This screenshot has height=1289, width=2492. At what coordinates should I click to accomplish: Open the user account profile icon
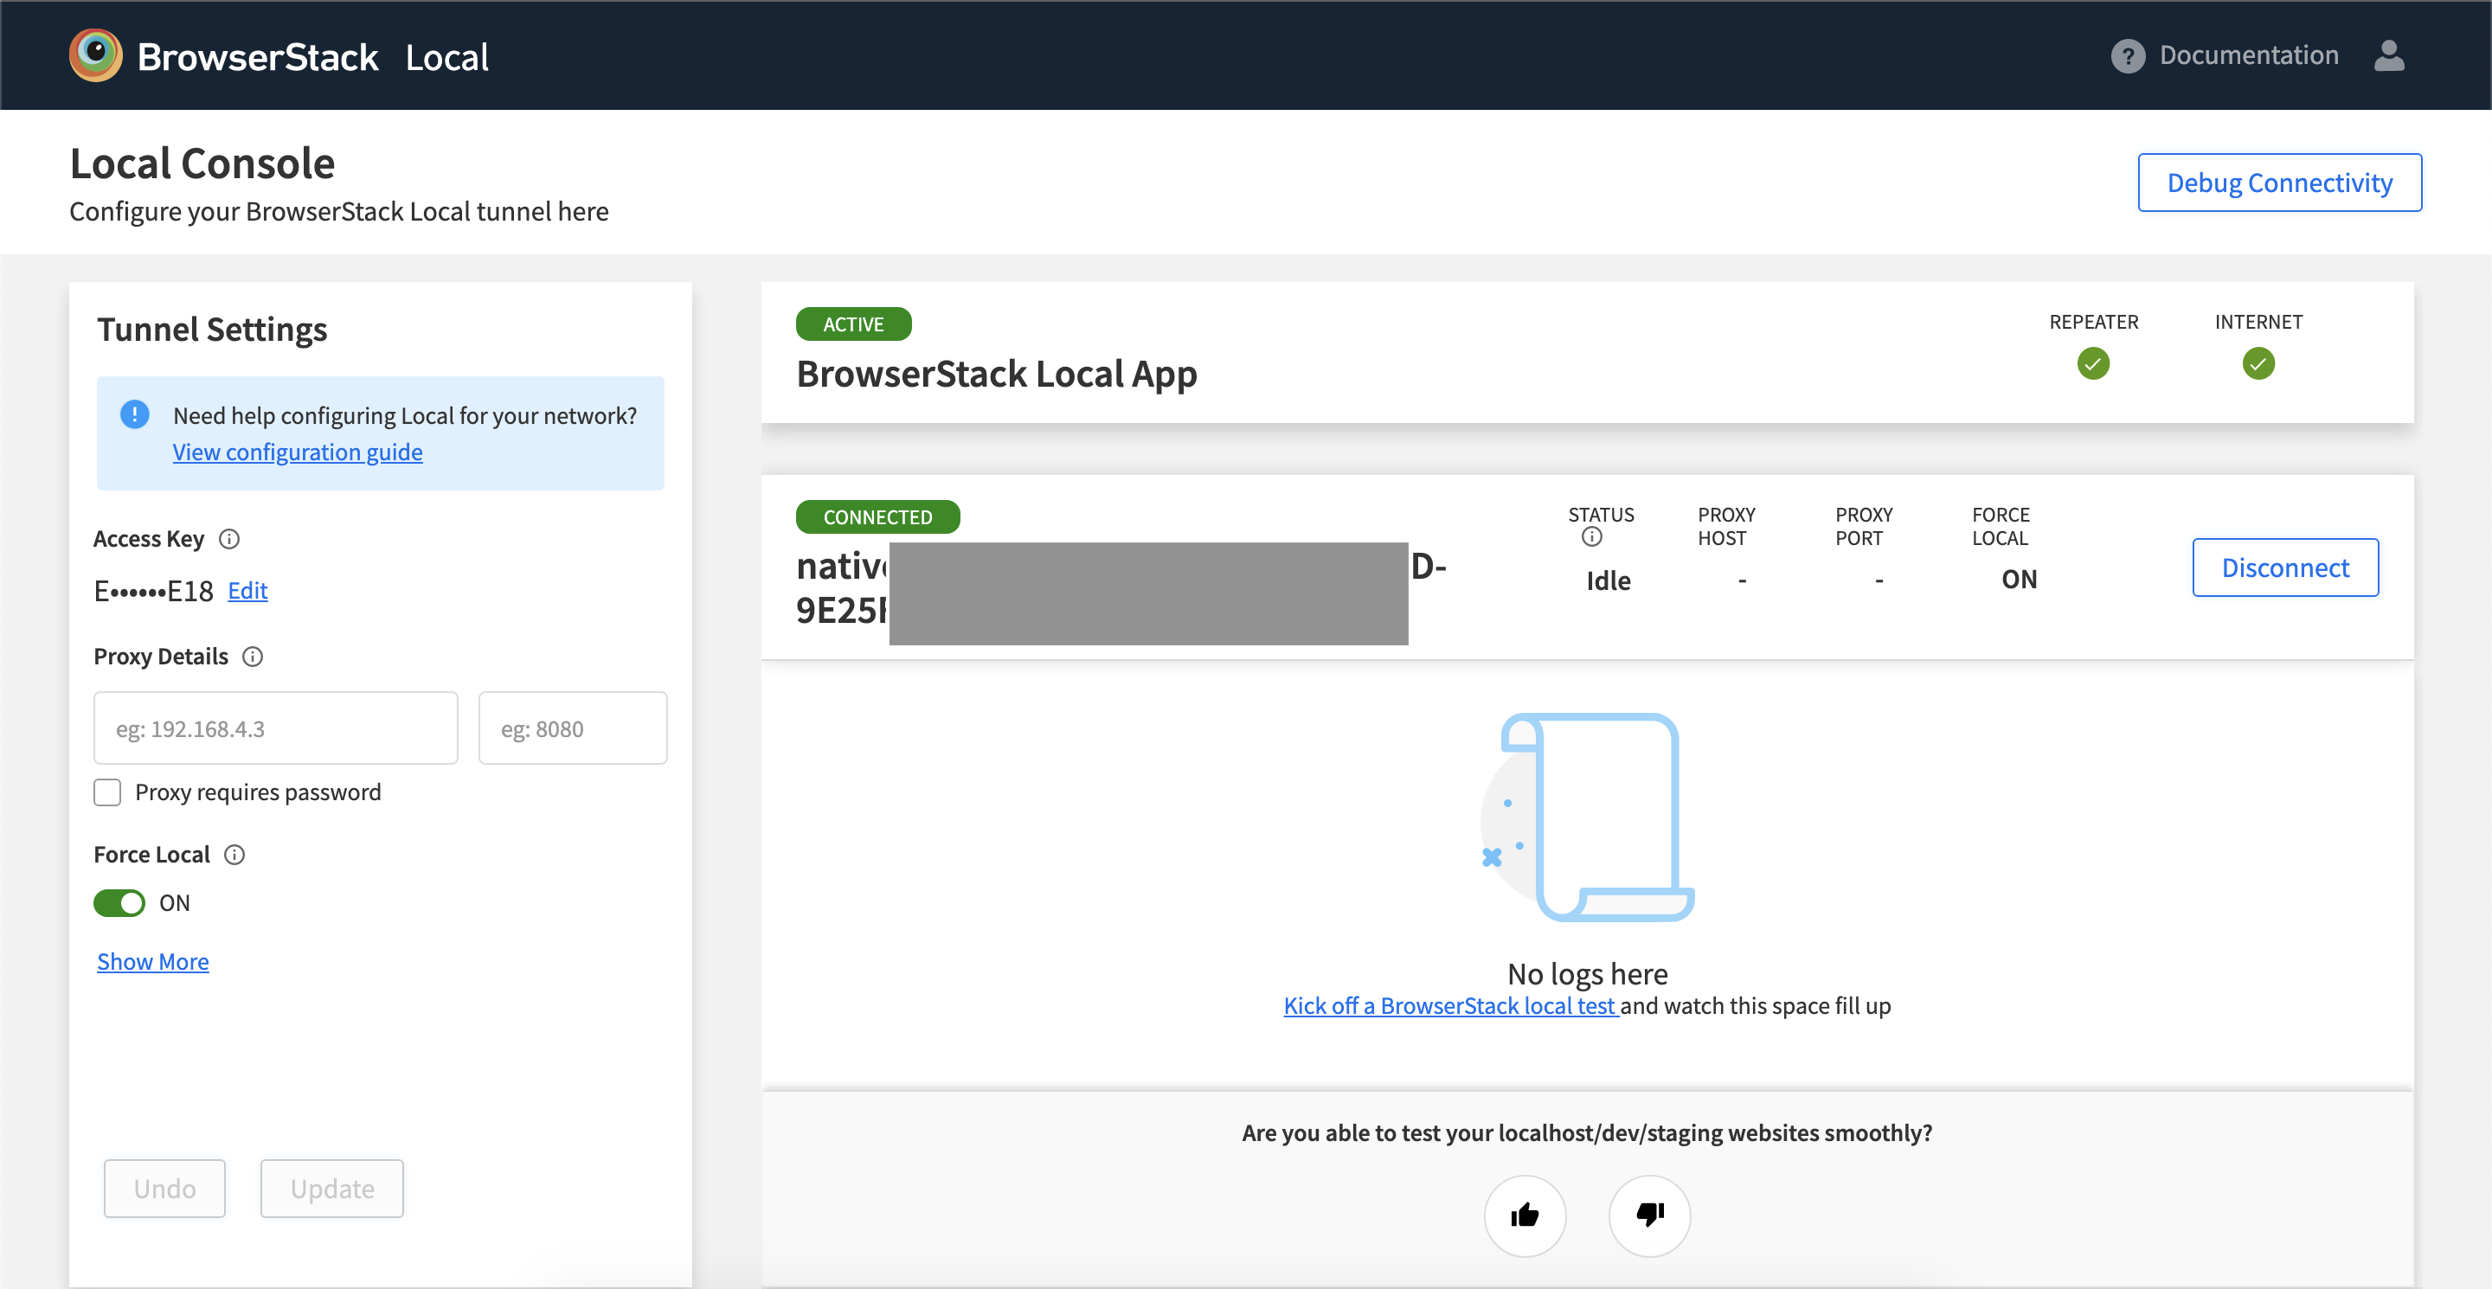2388,56
